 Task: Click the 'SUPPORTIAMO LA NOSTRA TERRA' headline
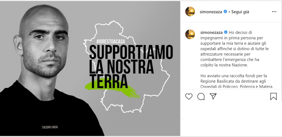tap(131, 67)
